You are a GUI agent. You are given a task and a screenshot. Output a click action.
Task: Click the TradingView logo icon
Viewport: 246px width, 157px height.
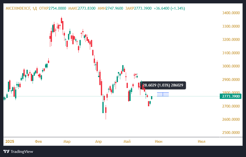(x=6, y=151)
